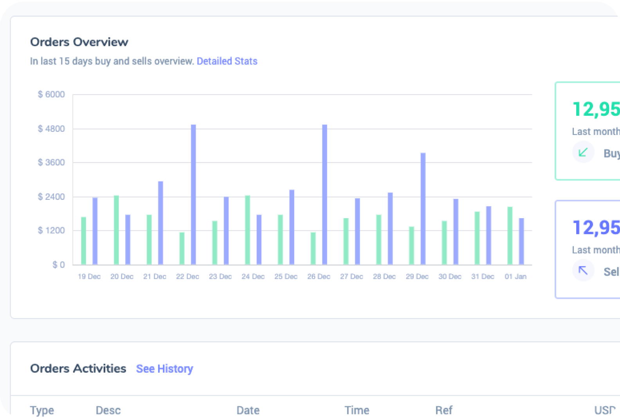Sort by the Ref column header

pyautogui.click(x=443, y=410)
